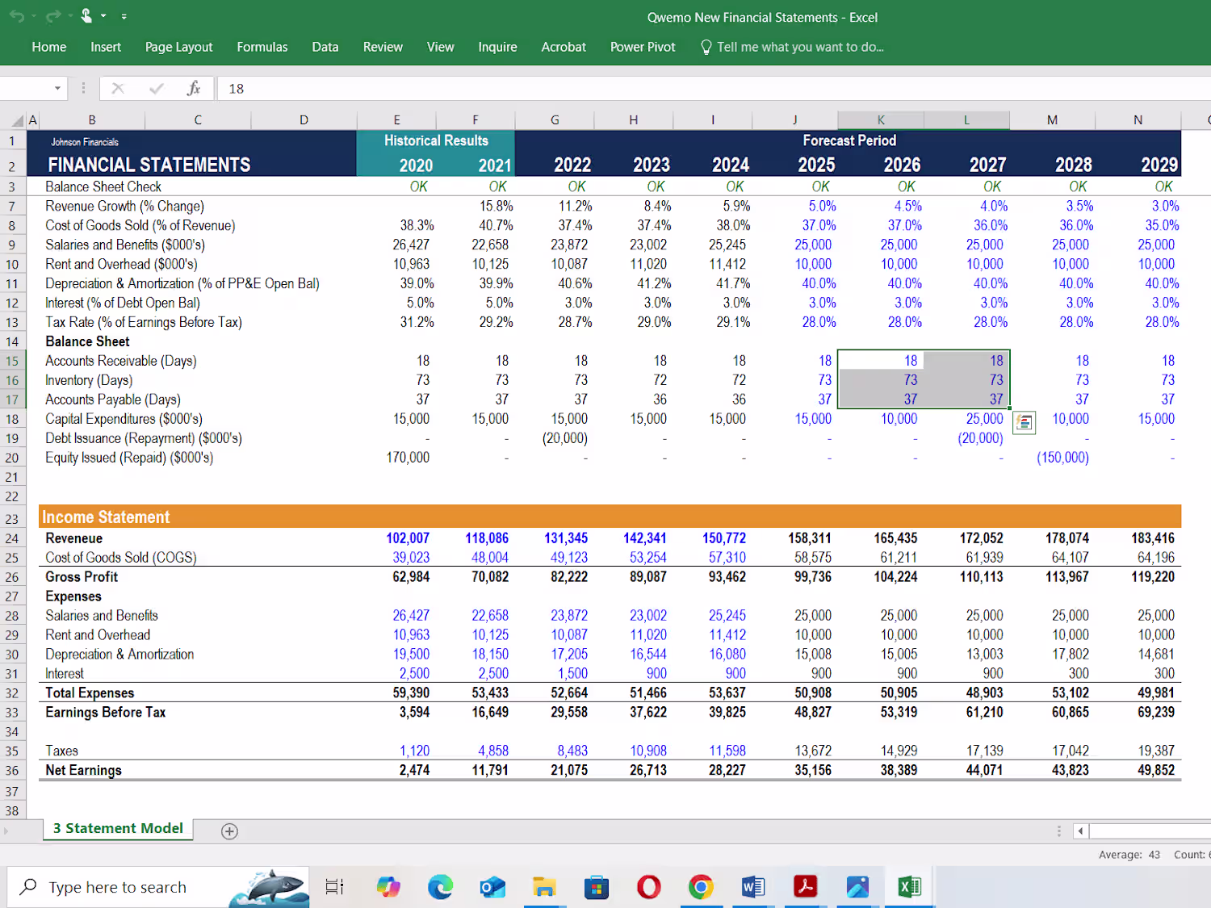Click the Paste Options icon beside selected cells
The height and width of the screenshot is (908, 1211).
click(x=1024, y=422)
